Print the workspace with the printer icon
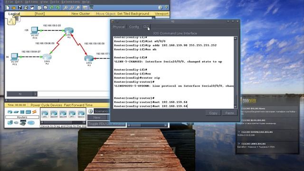304x171 pixels. click(x=26, y=8)
